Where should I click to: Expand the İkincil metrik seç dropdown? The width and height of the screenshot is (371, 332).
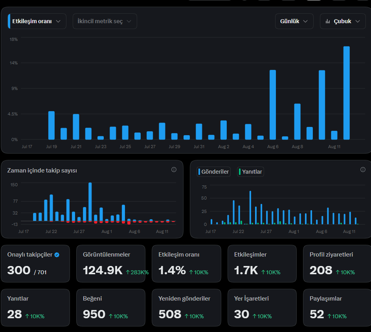pos(105,21)
